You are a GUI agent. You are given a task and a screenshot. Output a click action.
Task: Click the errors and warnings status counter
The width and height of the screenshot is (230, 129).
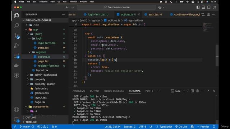click(43, 126)
